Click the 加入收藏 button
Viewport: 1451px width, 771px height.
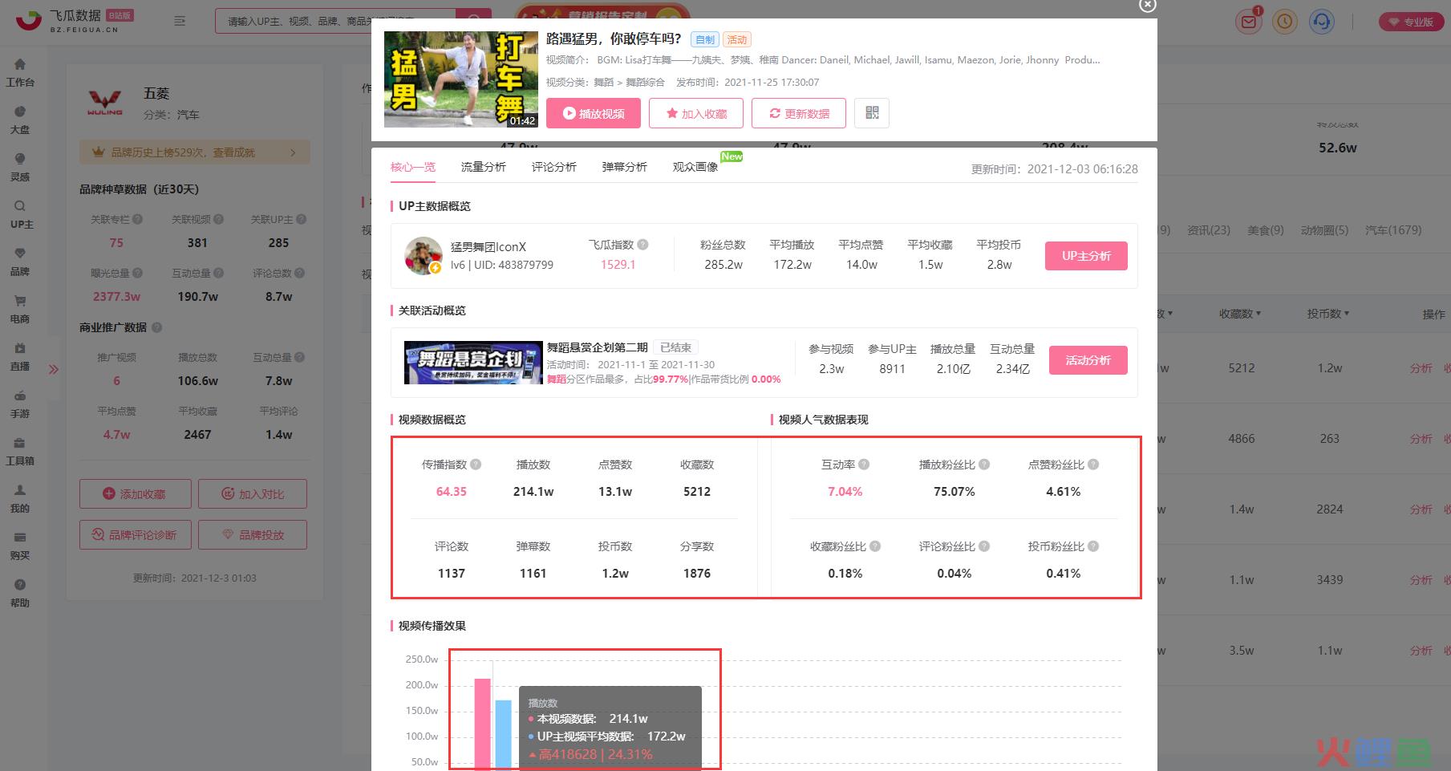pos(696,113)
